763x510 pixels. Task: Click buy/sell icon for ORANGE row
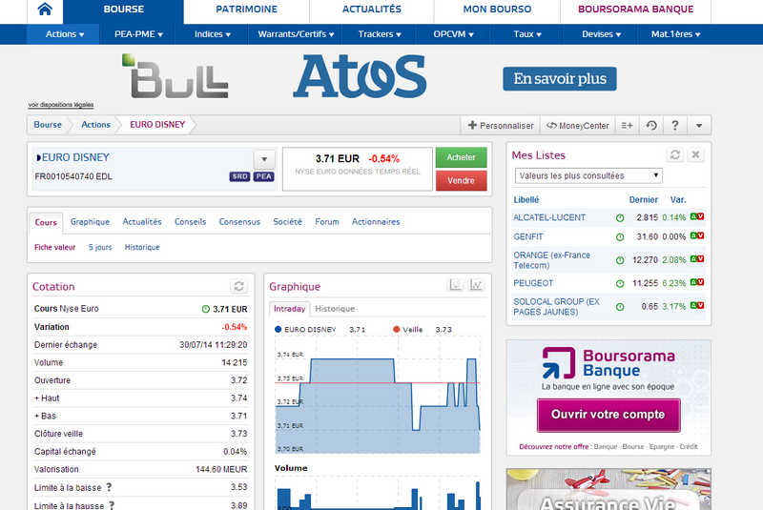point(697,259)
